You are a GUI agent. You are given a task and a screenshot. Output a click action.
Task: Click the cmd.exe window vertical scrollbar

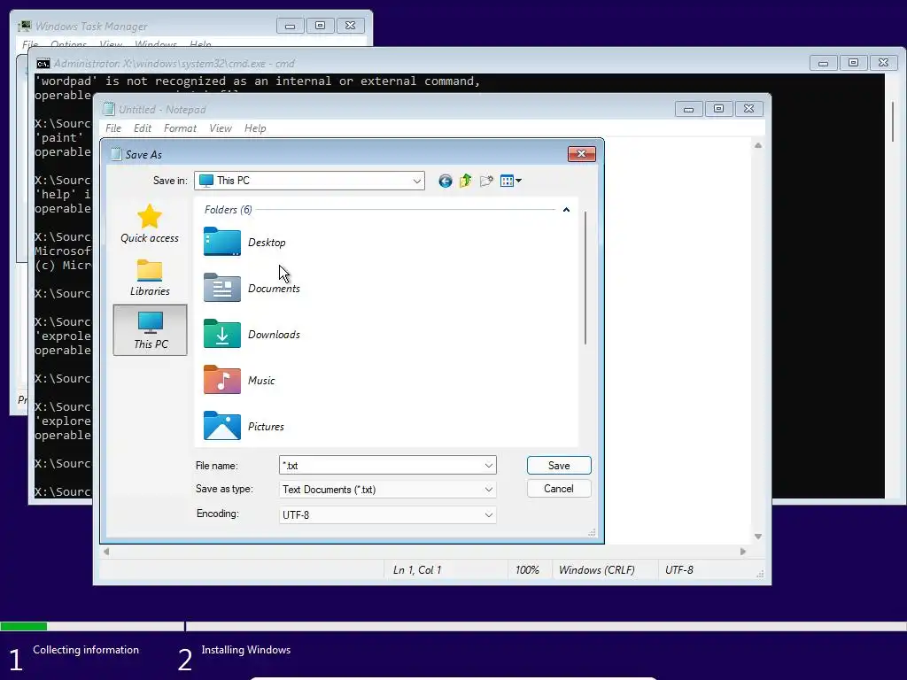[893, 121]
